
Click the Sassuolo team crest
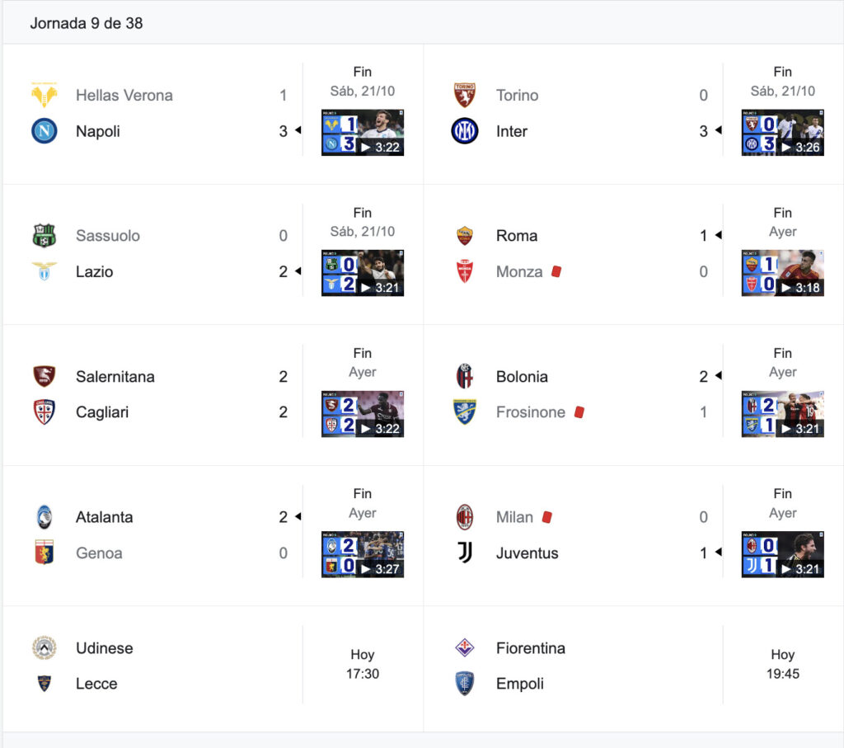tap(45, 235)
